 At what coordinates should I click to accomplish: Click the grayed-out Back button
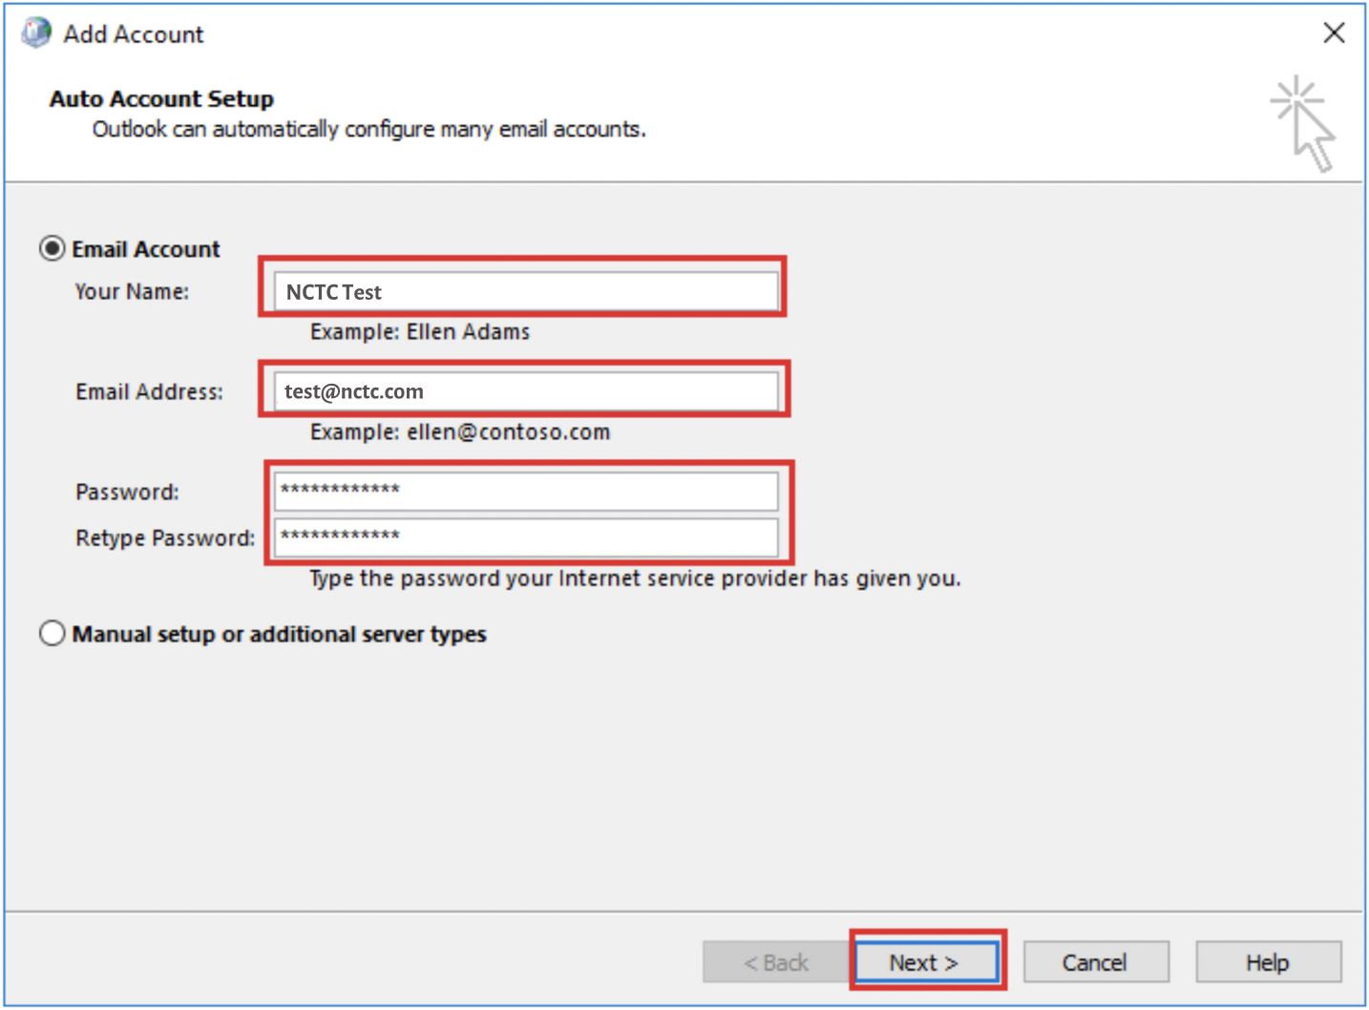coord(775,961)
